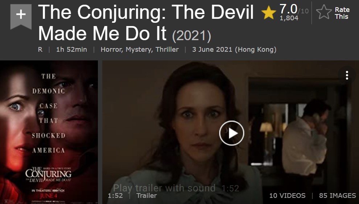Click the 2021 year link in title
The width and height of the screenshot is (359, 204).
[x=191, y=36]
